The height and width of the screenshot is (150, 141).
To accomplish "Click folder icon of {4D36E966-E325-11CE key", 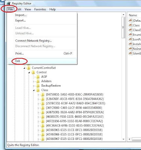I will pyautogui.click(x=42, y=135).
